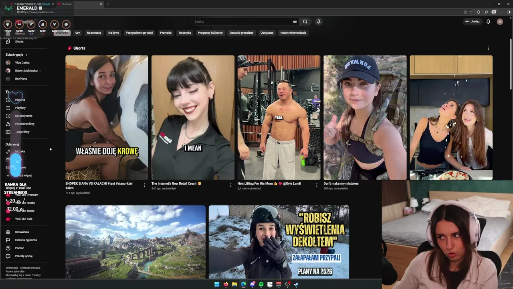Click title The Internet's New Retail Crush

tap(176, 183)
